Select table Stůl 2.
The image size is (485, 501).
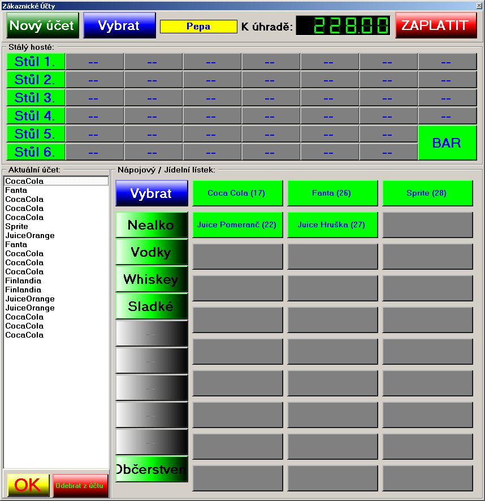36,80
